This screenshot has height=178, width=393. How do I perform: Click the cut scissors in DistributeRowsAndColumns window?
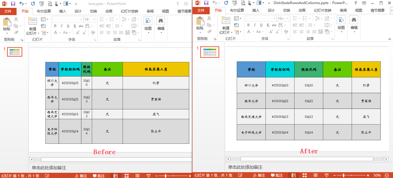tap(209, 18)
